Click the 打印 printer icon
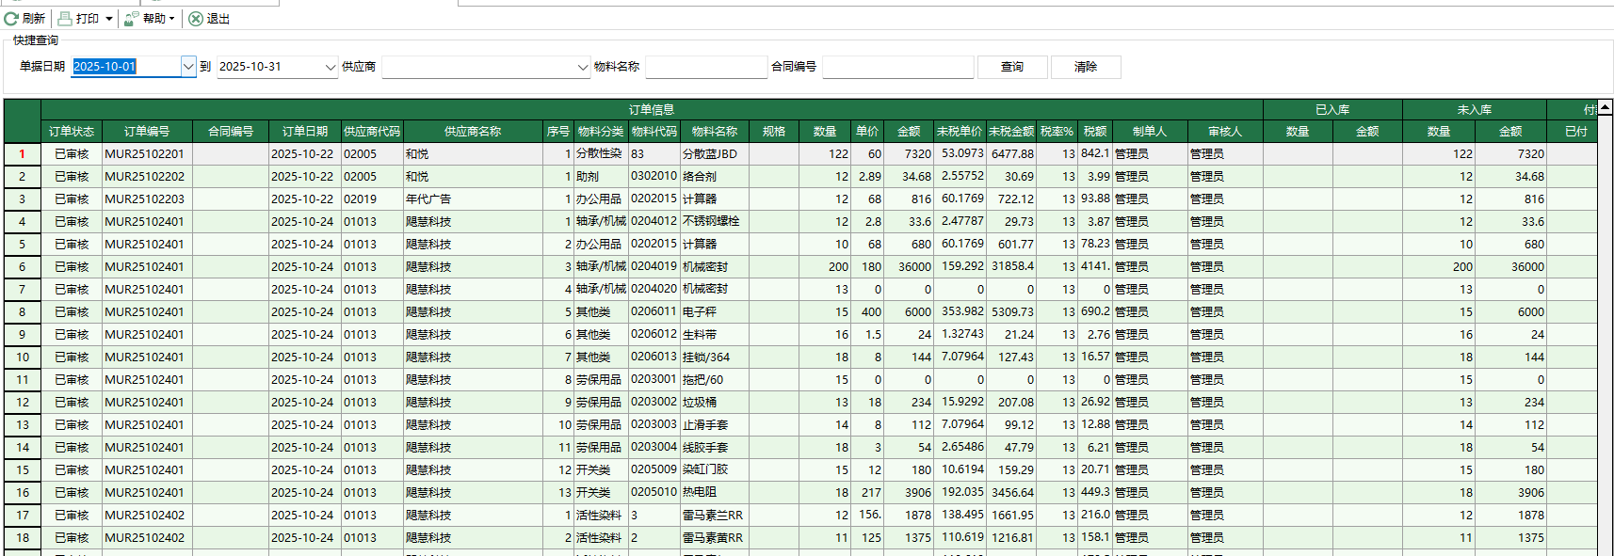 (65, 19)
